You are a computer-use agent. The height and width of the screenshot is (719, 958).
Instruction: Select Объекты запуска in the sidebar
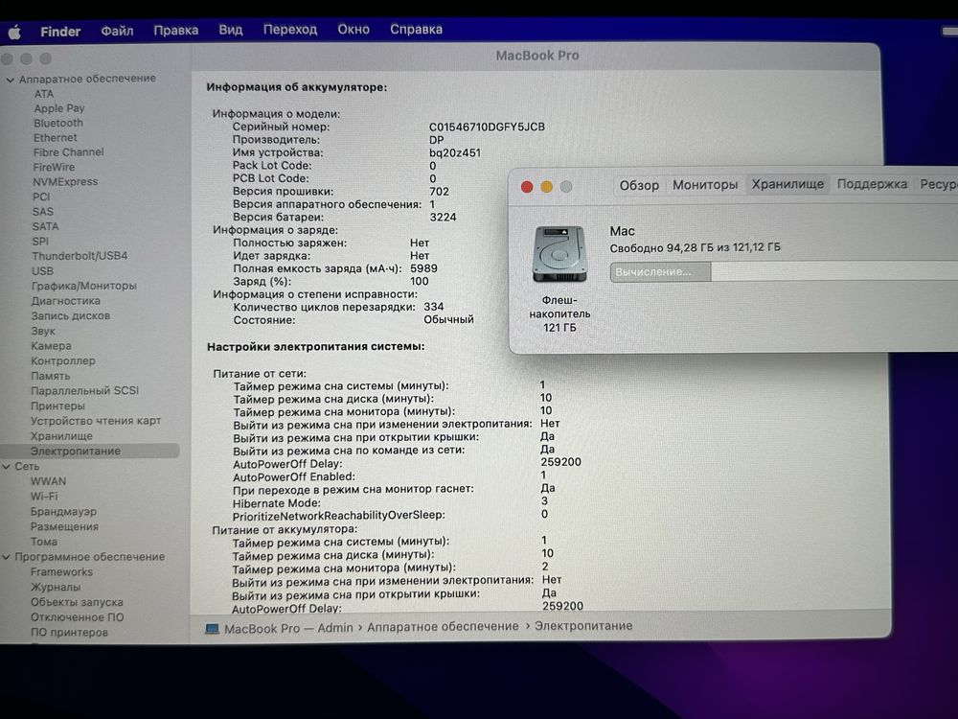(x=77, y=602)
